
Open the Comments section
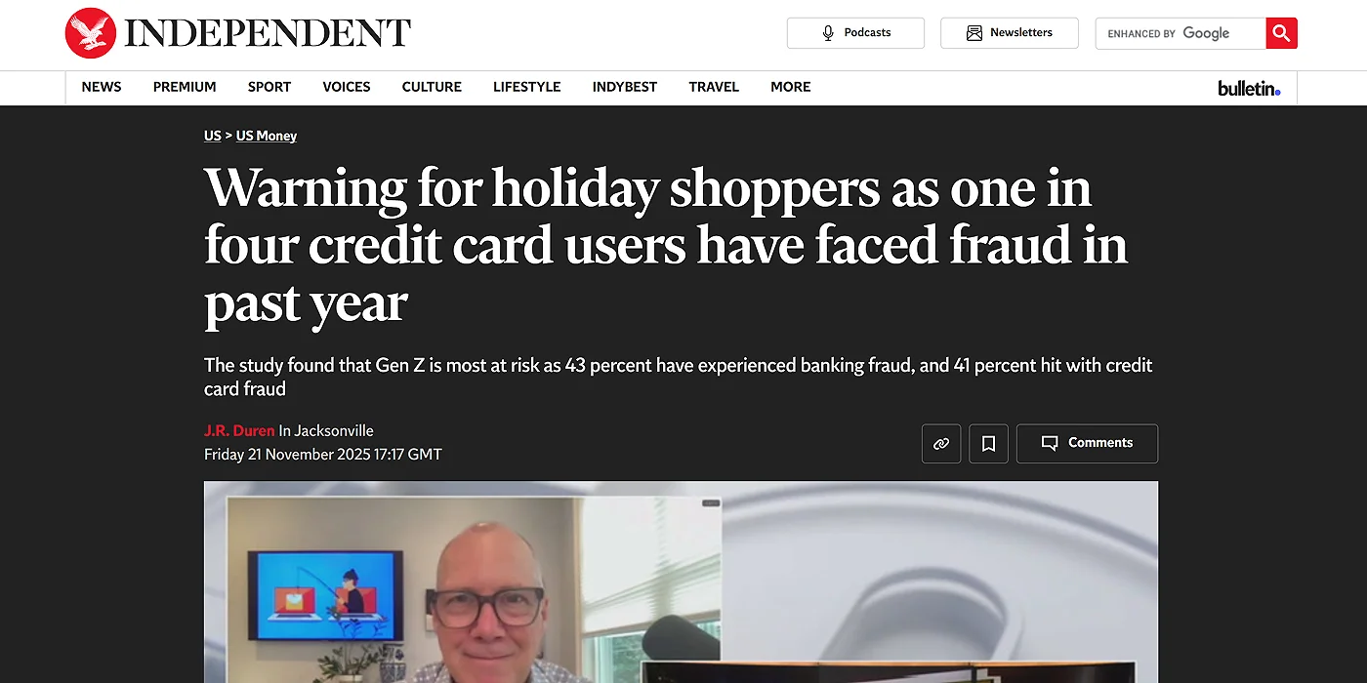(1087, 443)
